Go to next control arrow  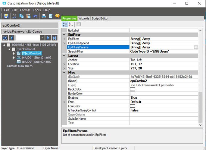pyautogui.click(x=48, y=38)
